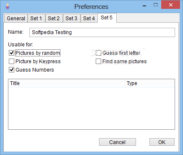The width and height of the screenshot is (183, 155).
Task: Minimize the Preferences window
Action: [144, 6]
